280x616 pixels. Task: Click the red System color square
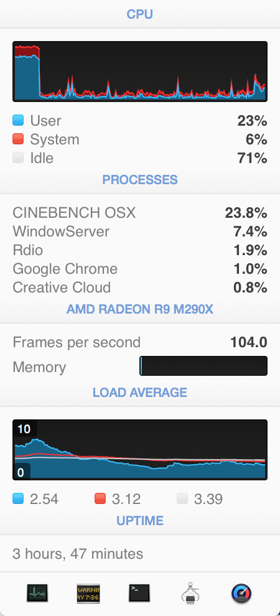tap(18, 139)
